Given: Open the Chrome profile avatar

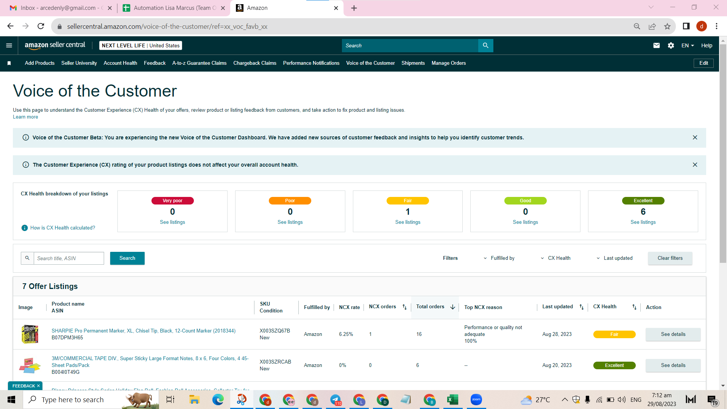Looking at the screenshot, I should pos(701,26).
